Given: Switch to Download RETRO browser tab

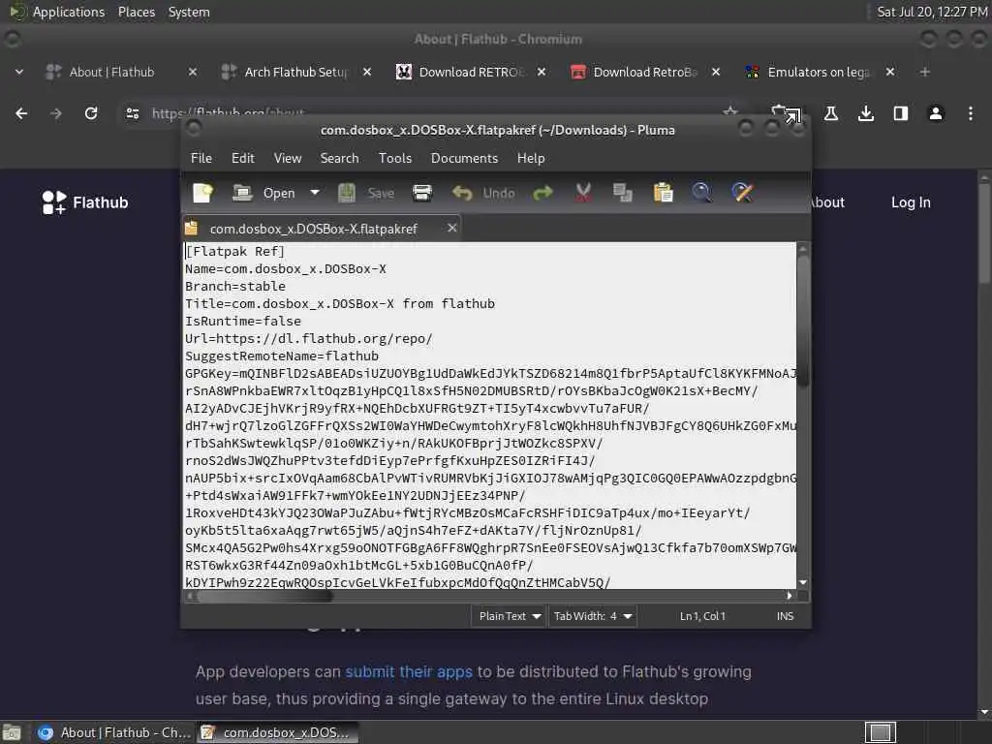Looking at the screenshot, I should click(472, 72).
